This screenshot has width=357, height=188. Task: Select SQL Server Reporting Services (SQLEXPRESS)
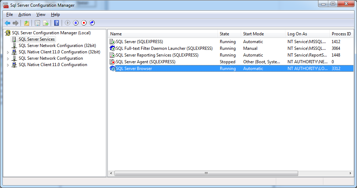click(x=157, y=55)
